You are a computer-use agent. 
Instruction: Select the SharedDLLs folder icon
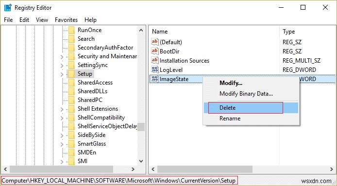click(x=71, y=91)
